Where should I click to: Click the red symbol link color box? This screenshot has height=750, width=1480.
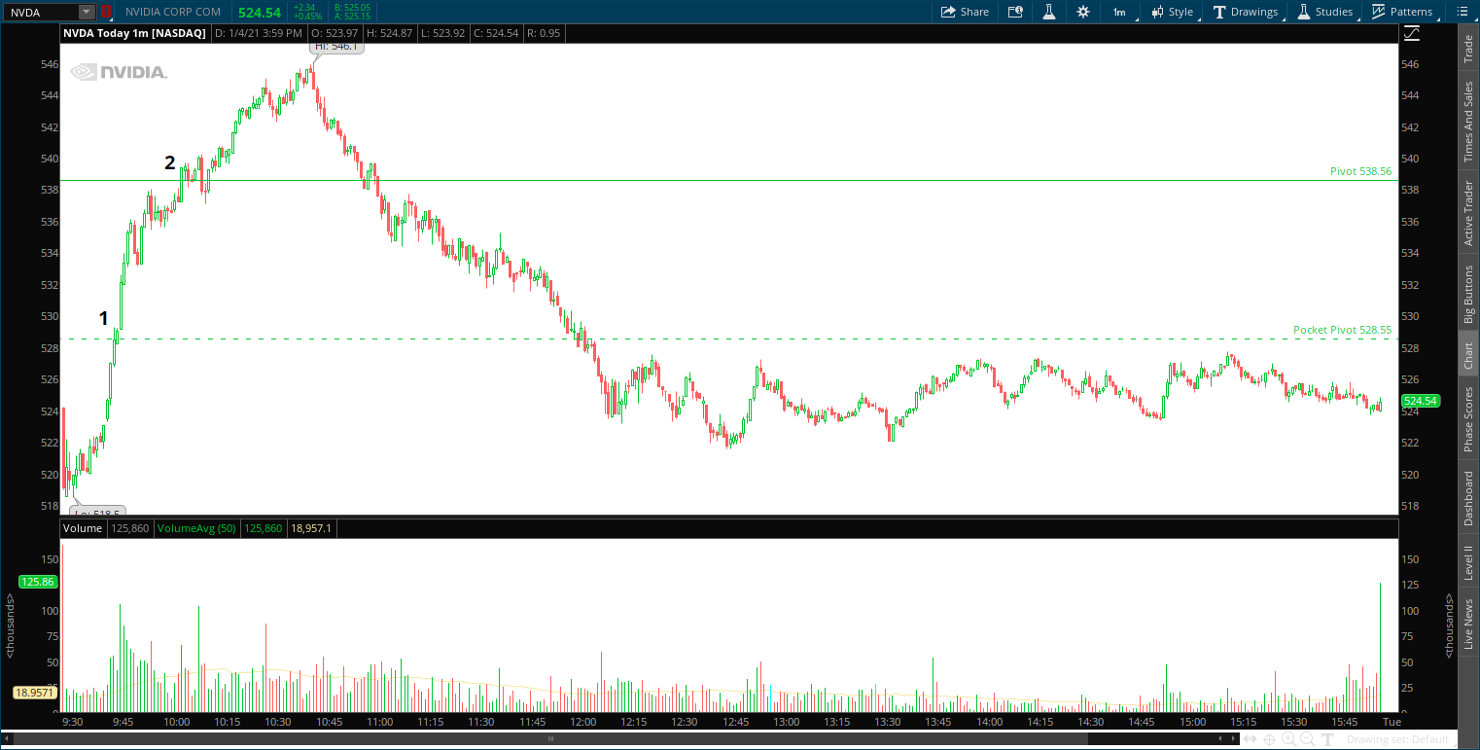pos(105,12)
